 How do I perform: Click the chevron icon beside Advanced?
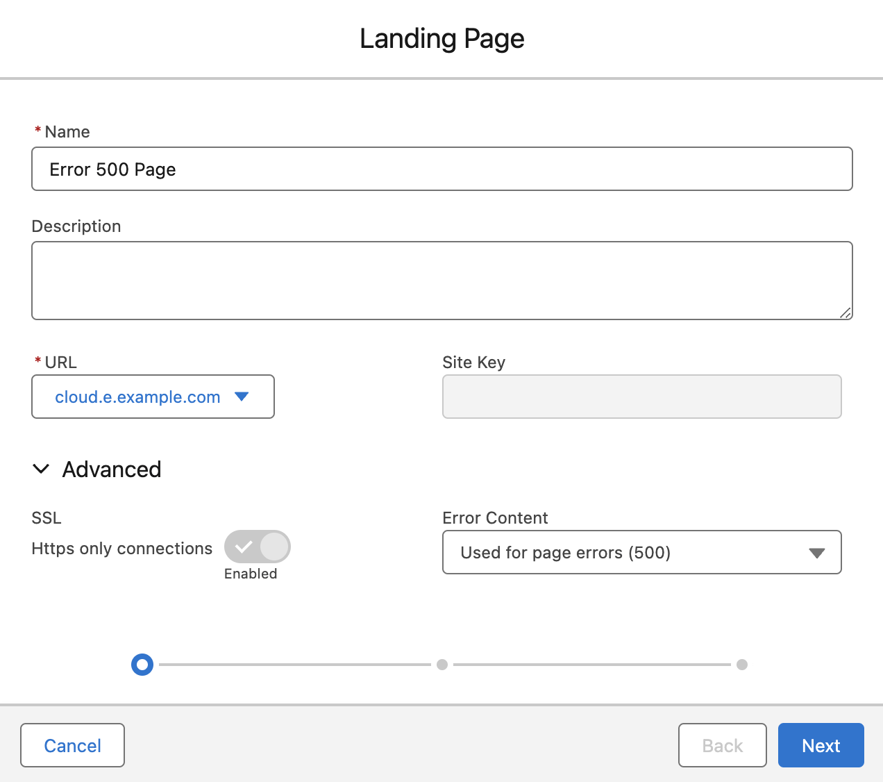tap(41, 469)
